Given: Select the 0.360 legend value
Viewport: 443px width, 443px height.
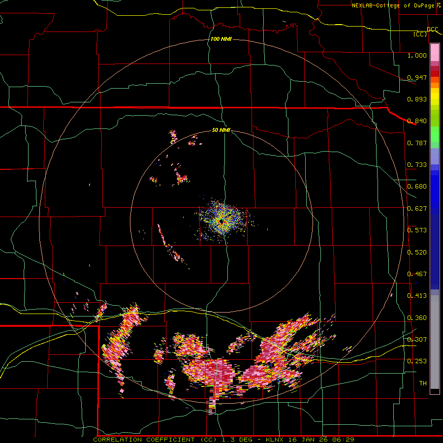Looking at the screenshot, I should [x=417, y=318].
